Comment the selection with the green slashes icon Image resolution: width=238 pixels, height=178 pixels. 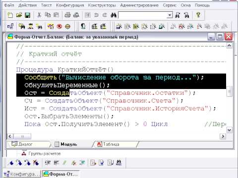(64, 163)
